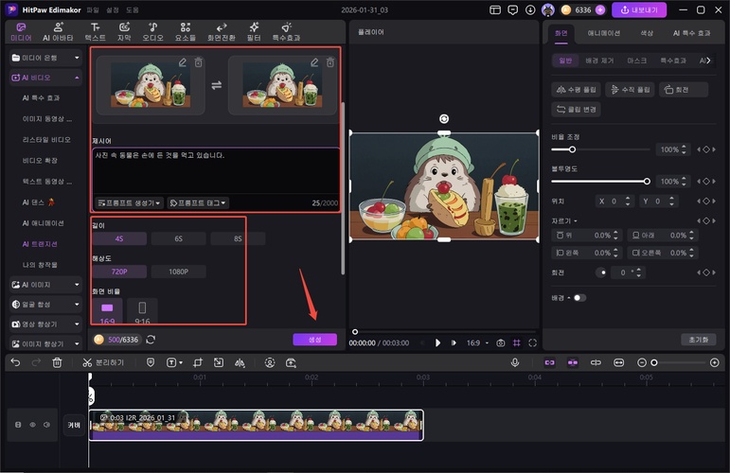Open the player 16:9 ratio dropdown
The image size is (730, 473).
pyautogui.click(x=477, y=342)
